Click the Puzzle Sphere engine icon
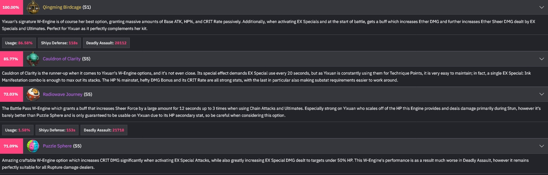Image resolution: width=548 pixels, height=175 pixels. [x=33, y=146]
